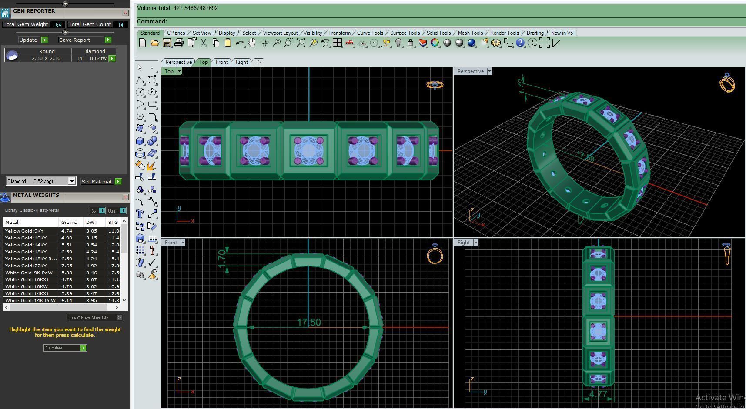Open the Set View toolbar tab
Viewport: 746px width, 409px height.
click(x=202, y=33)
